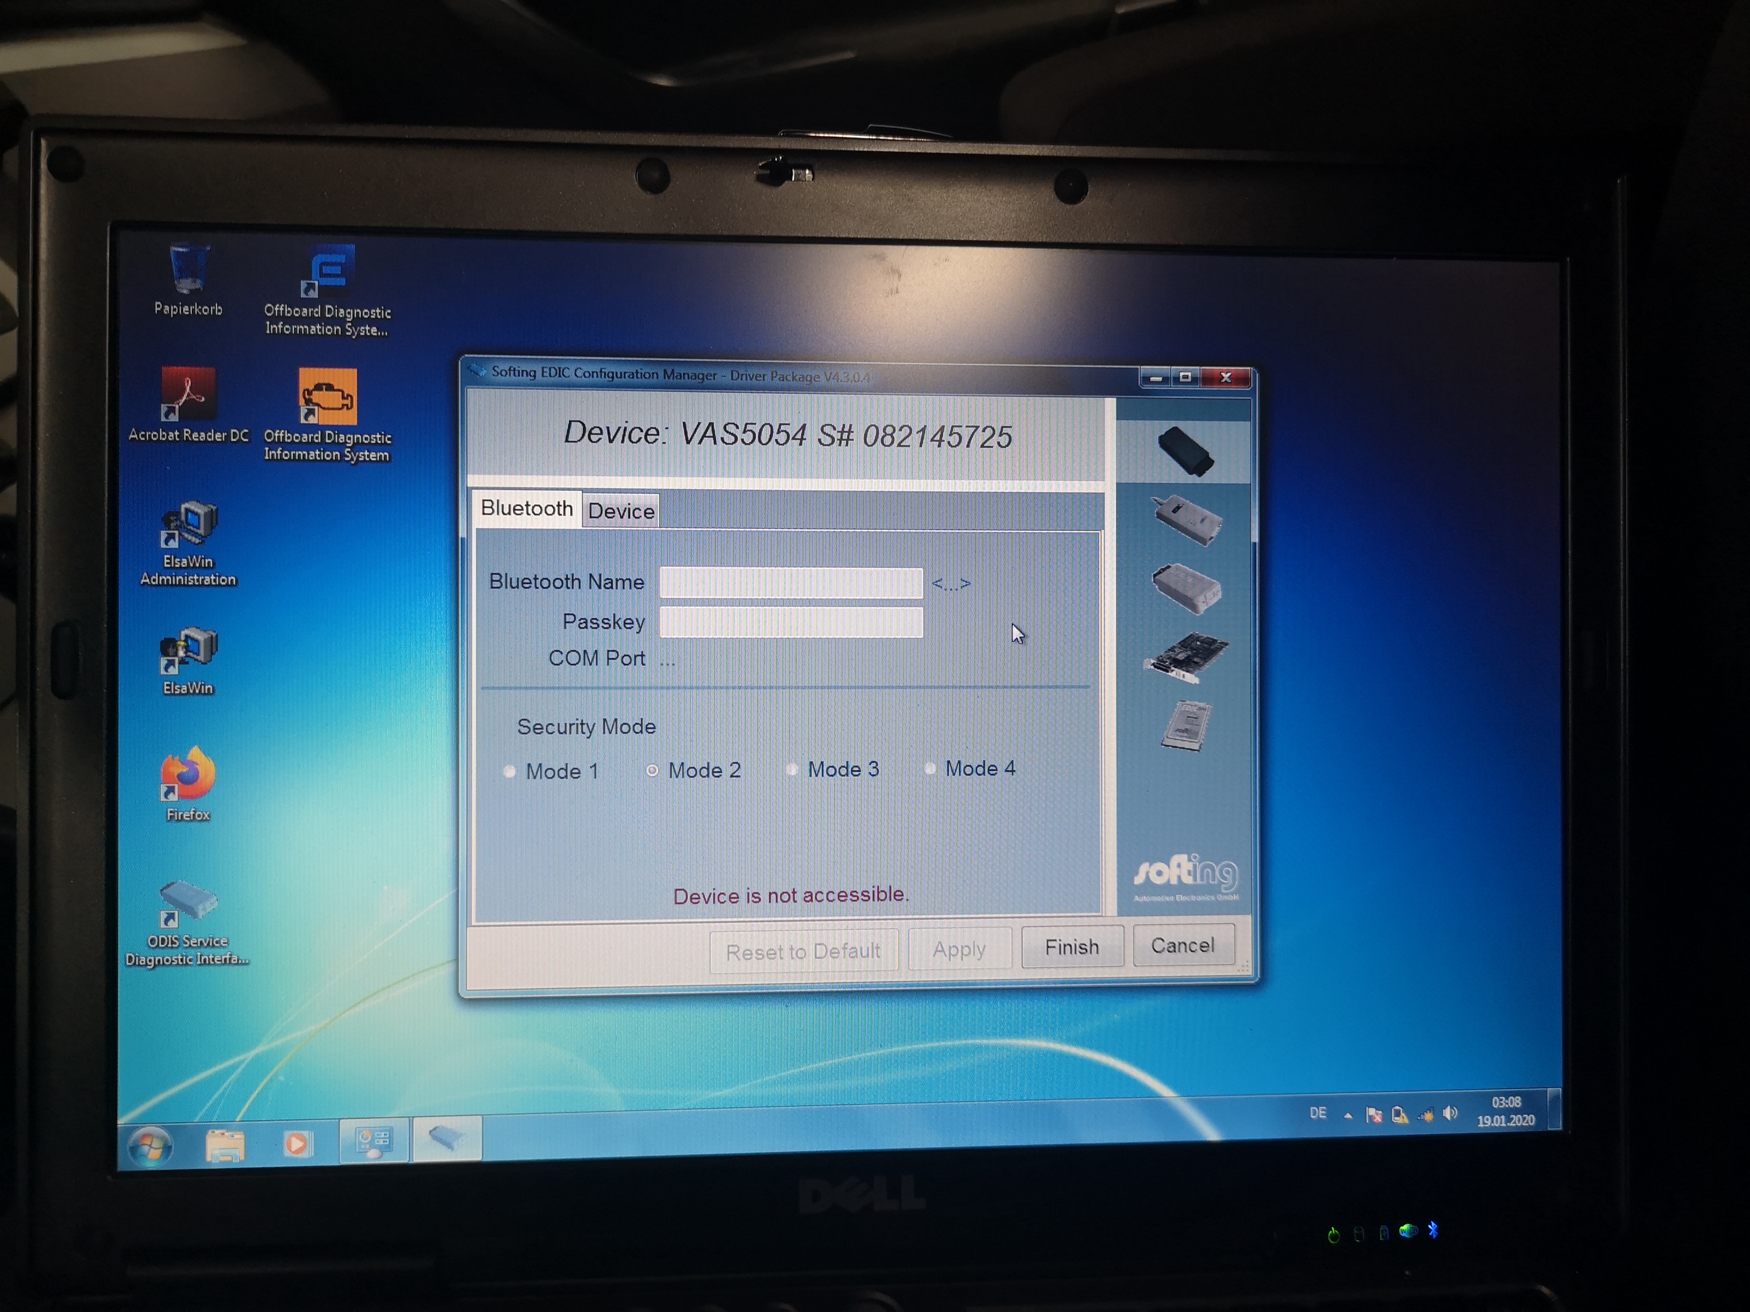Switch to the Device tab
This screenshot has width=1750, height=1312.
click(x=621, y=511)
